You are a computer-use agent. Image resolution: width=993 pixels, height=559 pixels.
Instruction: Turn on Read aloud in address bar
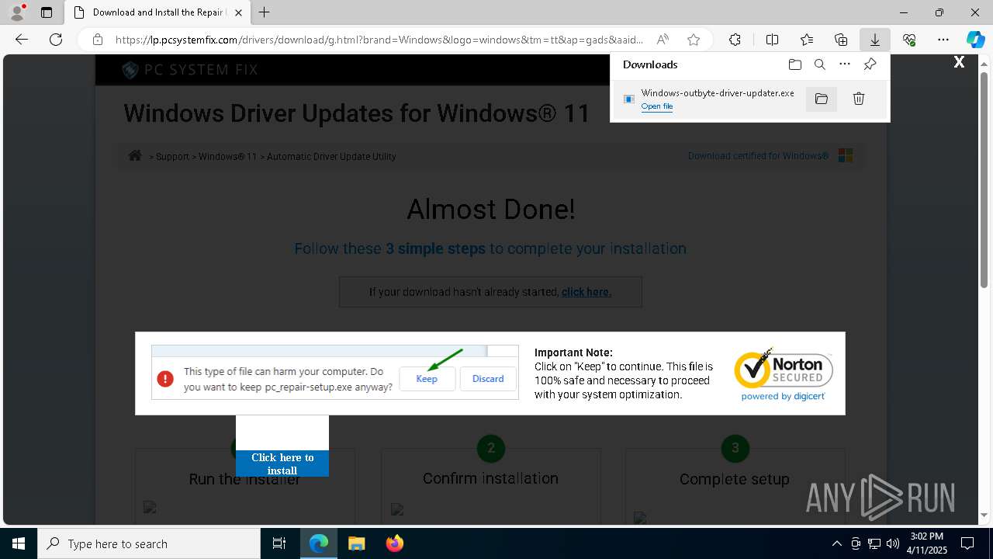[x=663, y=40]
